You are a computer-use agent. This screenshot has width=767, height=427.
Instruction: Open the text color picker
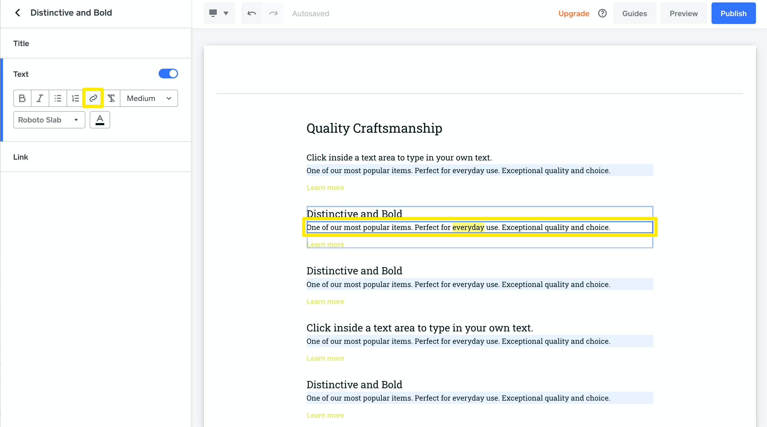coord(100,120)
